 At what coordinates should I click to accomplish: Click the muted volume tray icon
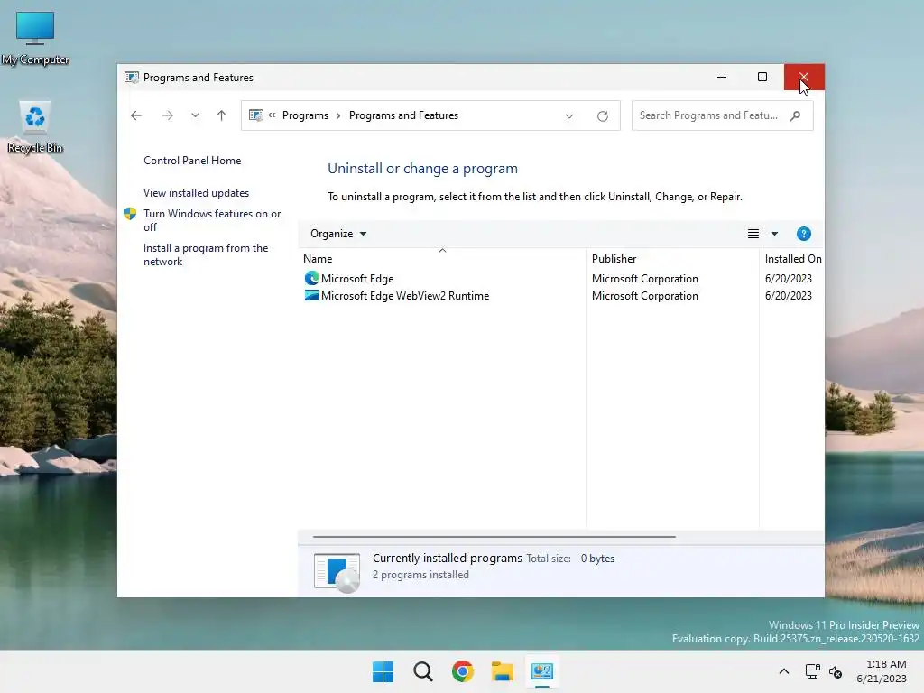[x=835, y=671]
